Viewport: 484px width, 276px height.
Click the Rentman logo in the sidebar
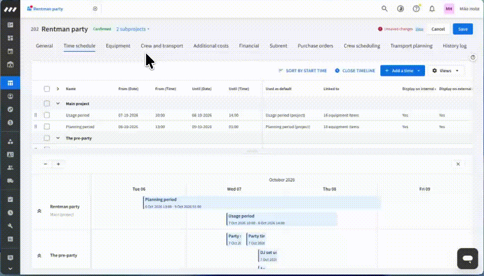coord(10,10)
